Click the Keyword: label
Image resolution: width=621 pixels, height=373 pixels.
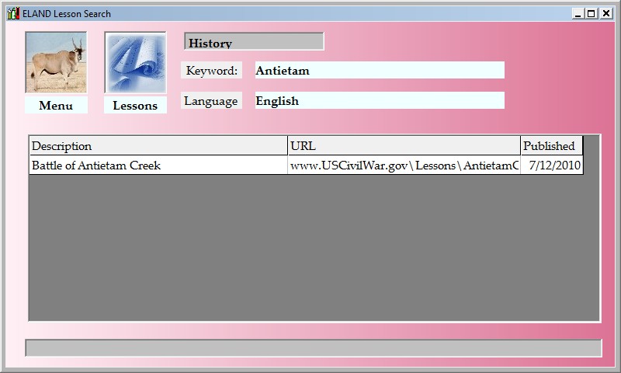click(x=211, y=71)
